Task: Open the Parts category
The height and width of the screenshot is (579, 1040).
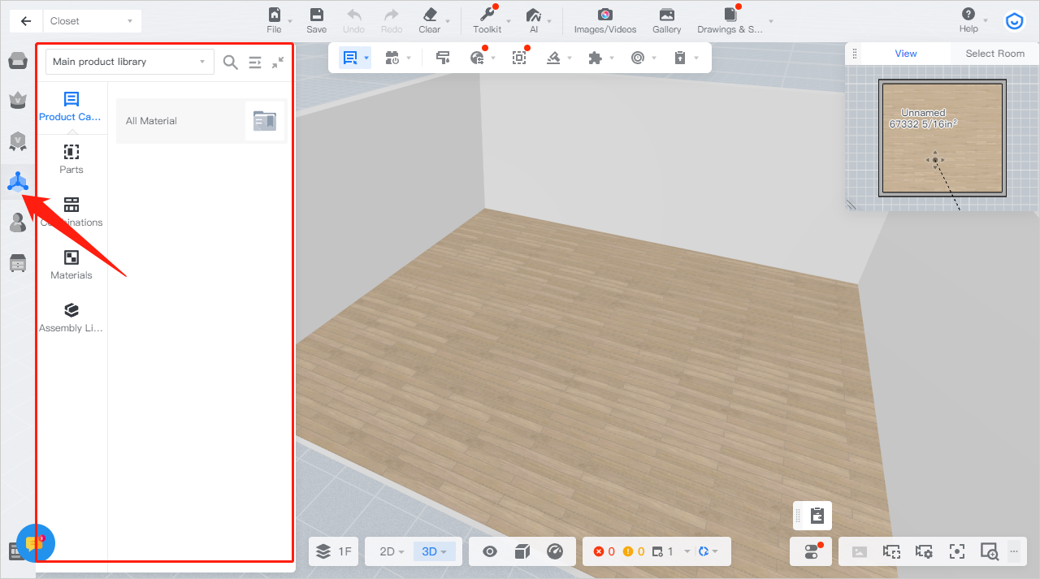Action: (x=71, y=153)
